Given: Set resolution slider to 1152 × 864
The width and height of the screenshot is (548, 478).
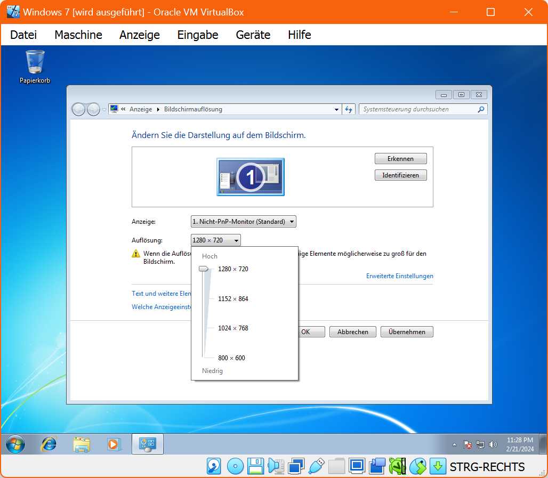Looking at the screenshot, I should point(233,299).
